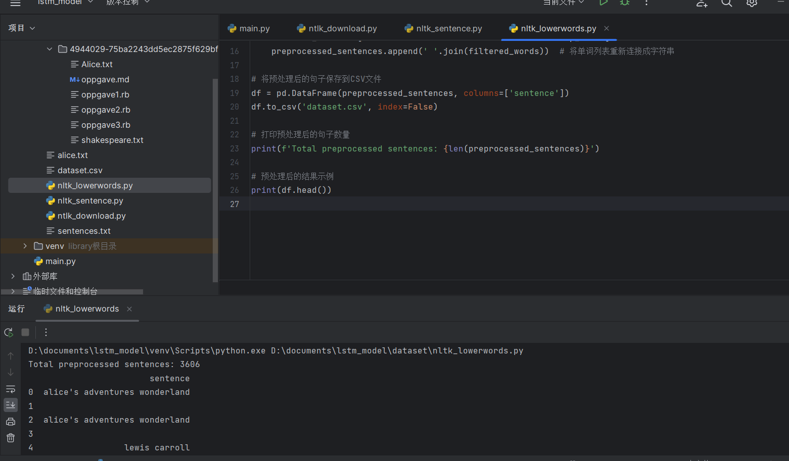Open run toolbar more options menu
This screenshot has width=789, height=461.
click(46, 332)
